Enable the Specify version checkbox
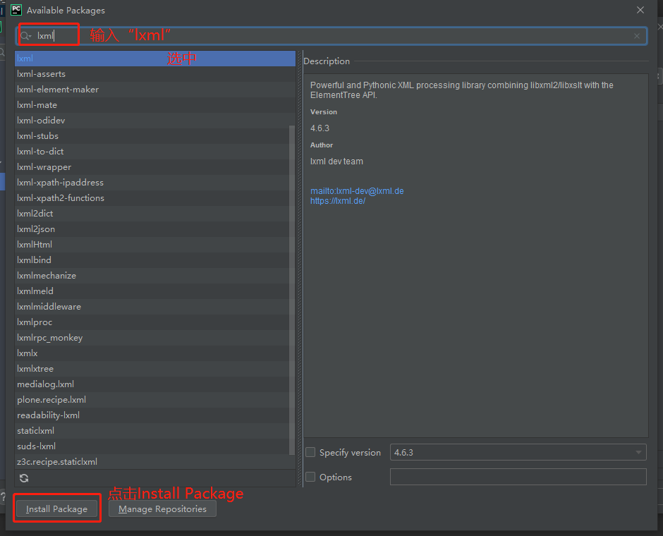The width and height of the screenshot is (663, 536). pos(310,452)
